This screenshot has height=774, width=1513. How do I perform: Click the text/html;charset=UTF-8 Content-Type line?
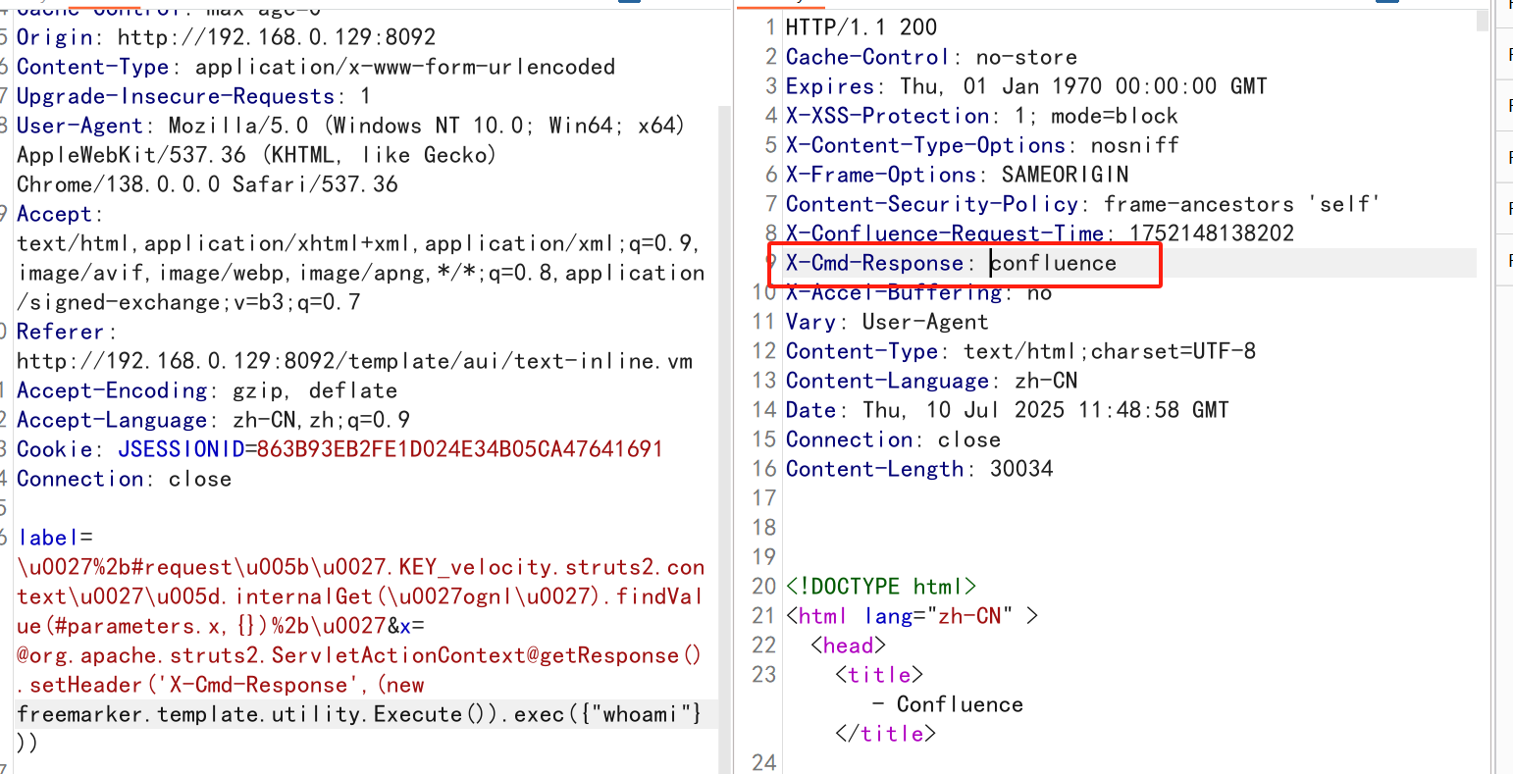[x=1020, y=351]
